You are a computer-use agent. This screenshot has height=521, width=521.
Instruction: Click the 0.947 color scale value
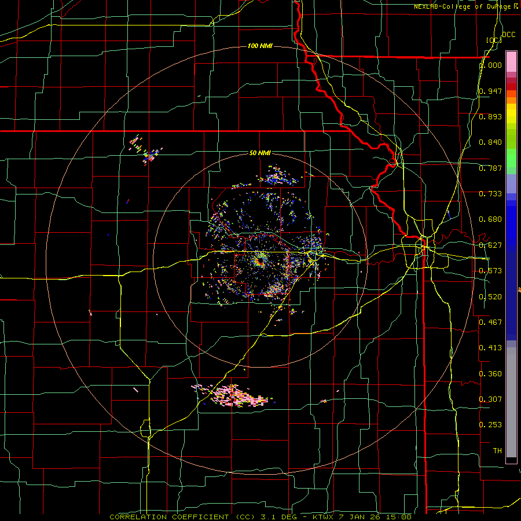(490, 91)
